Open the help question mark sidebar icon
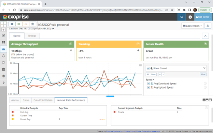213x133 pixels. 3,83
